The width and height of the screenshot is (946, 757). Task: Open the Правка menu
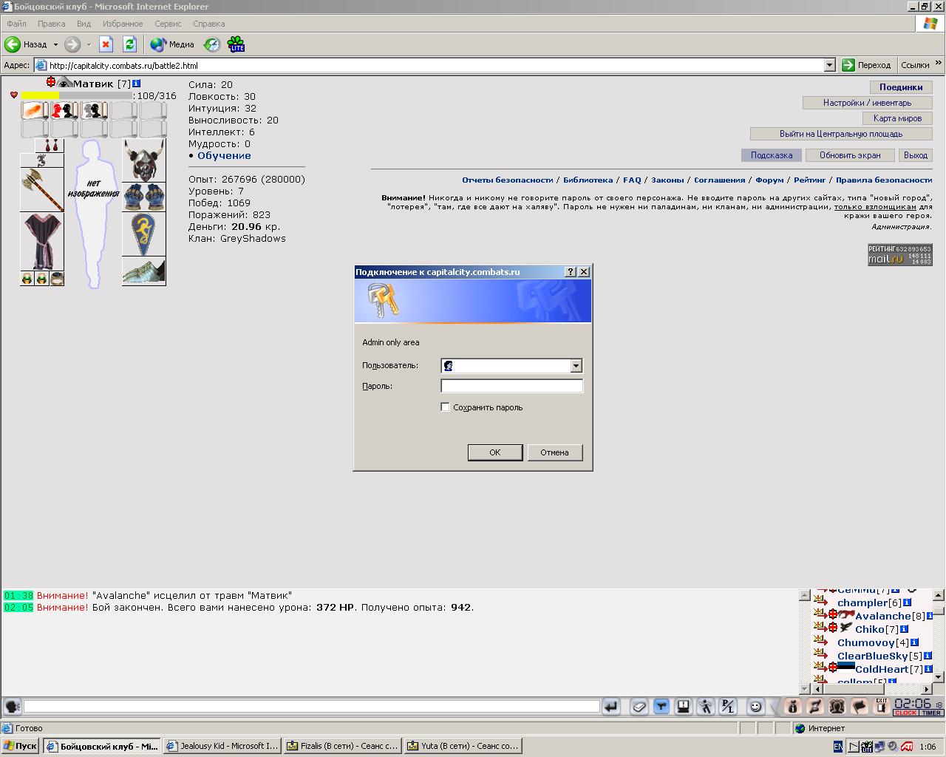coord(52,24)
